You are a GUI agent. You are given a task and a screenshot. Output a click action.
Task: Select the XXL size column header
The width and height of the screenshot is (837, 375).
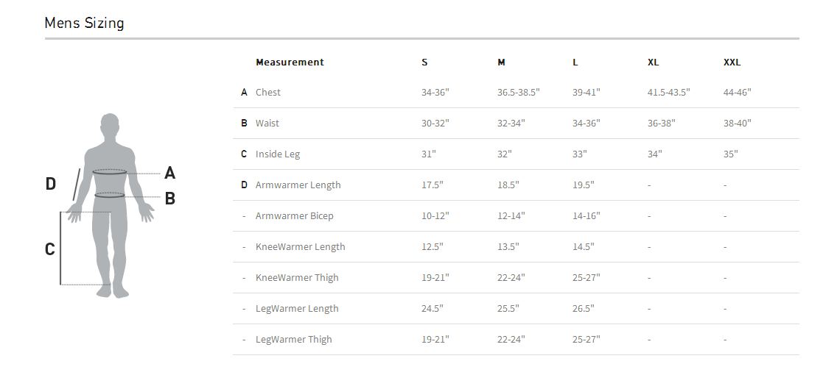pyautogui.click(x=732, y=63)
